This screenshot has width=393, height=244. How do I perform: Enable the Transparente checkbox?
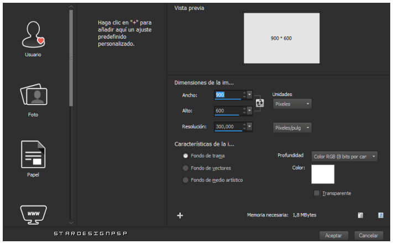click(317, 193)
